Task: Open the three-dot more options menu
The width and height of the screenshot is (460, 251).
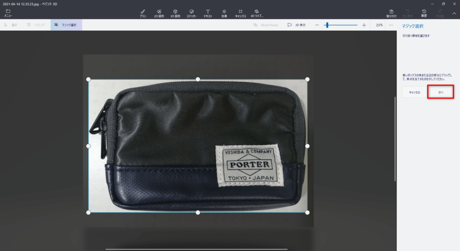Action: (391, 25)
